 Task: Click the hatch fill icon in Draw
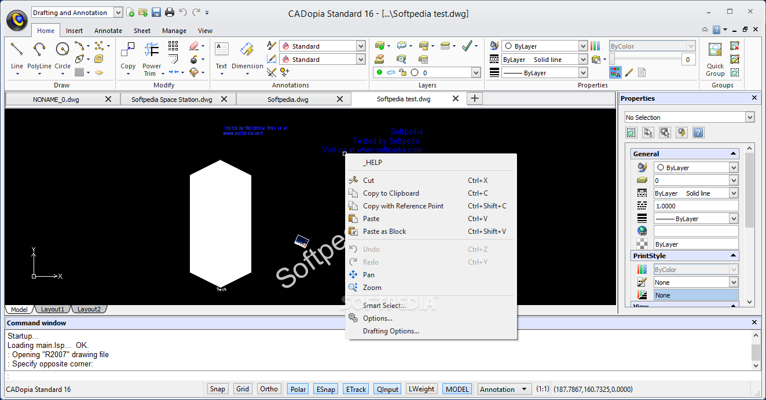(79, 72)
